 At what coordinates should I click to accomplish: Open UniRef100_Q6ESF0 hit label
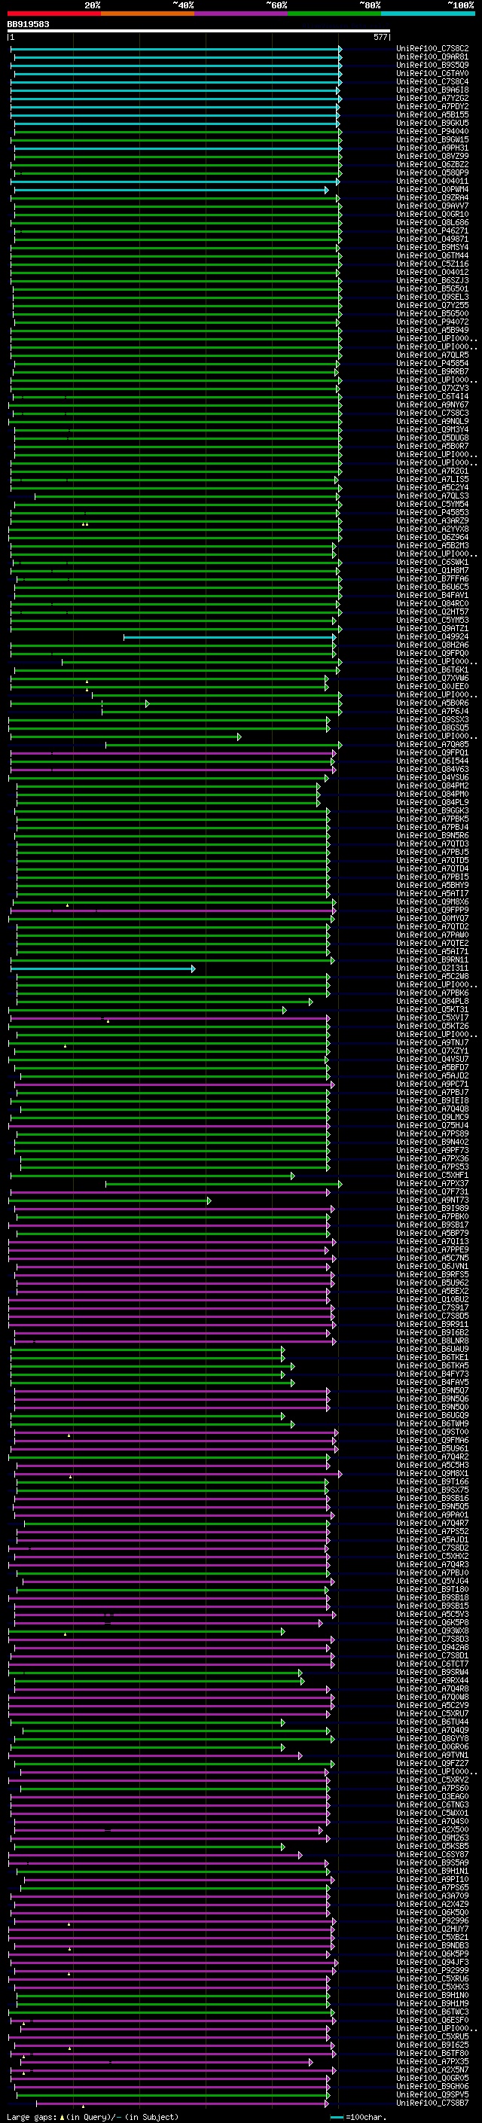[x=432, y=2021]
